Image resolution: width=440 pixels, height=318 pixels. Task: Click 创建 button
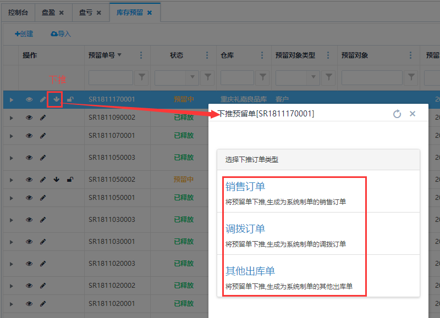[x=24, y=34]
